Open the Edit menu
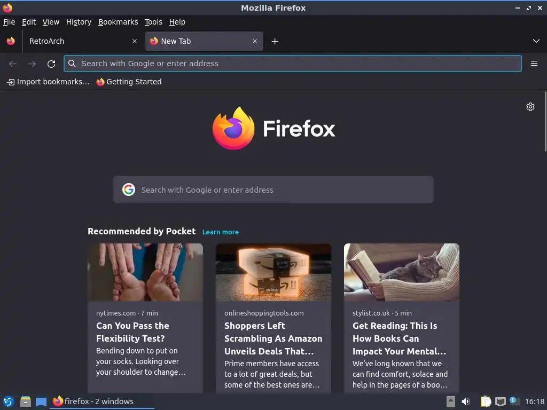This screenshot has width=547, height=410. [29, 22]
